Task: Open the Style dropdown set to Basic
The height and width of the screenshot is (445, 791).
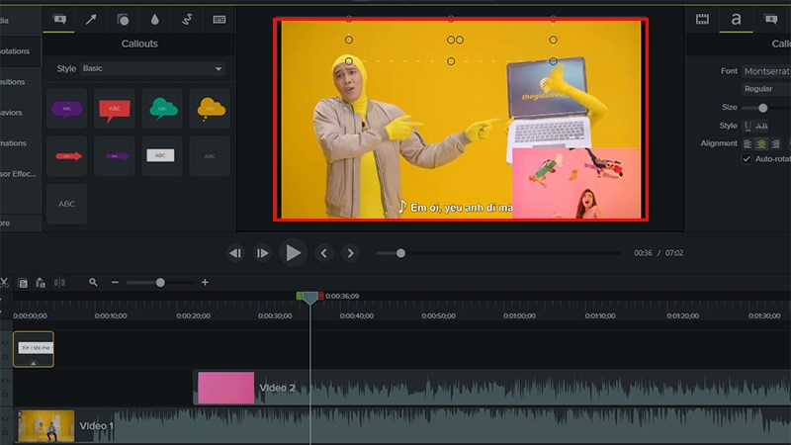Action: coord(152,68)
